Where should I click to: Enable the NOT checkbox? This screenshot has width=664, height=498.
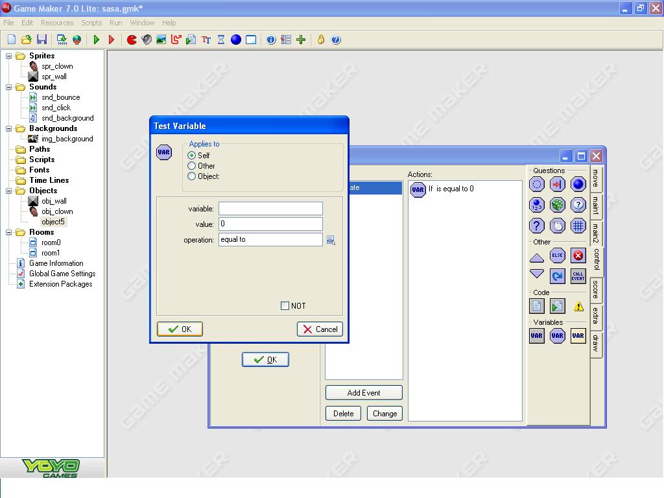click(285, 306)
